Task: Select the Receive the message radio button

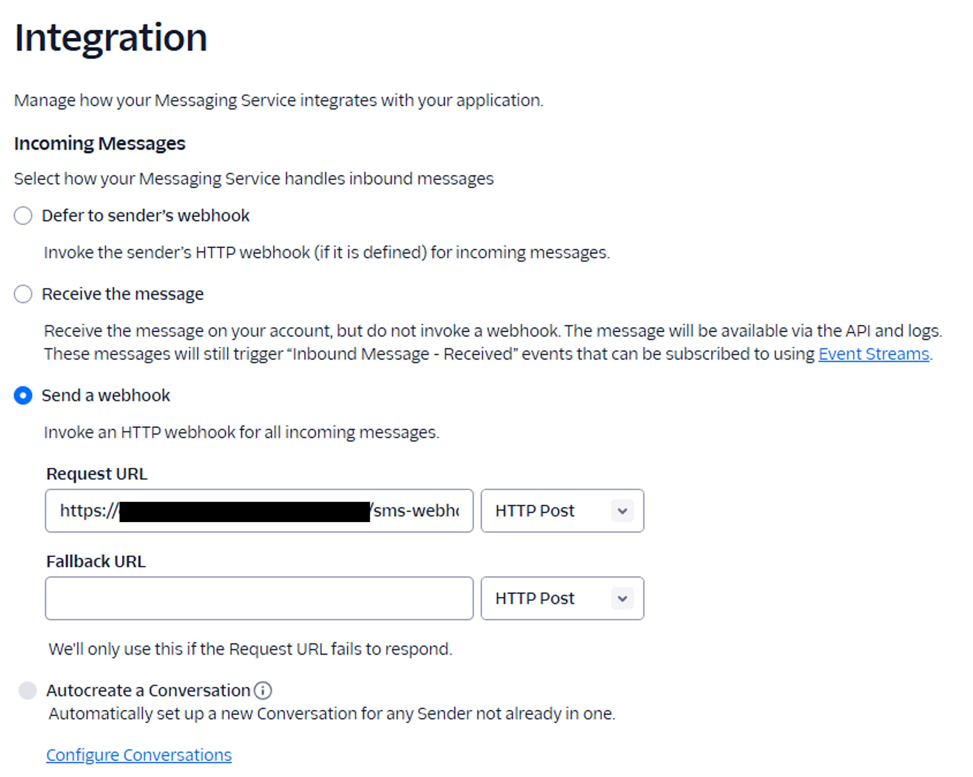Action: (x=23, y=294)
